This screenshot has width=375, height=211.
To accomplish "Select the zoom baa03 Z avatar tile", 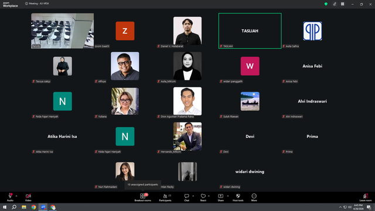I will 125,31.
